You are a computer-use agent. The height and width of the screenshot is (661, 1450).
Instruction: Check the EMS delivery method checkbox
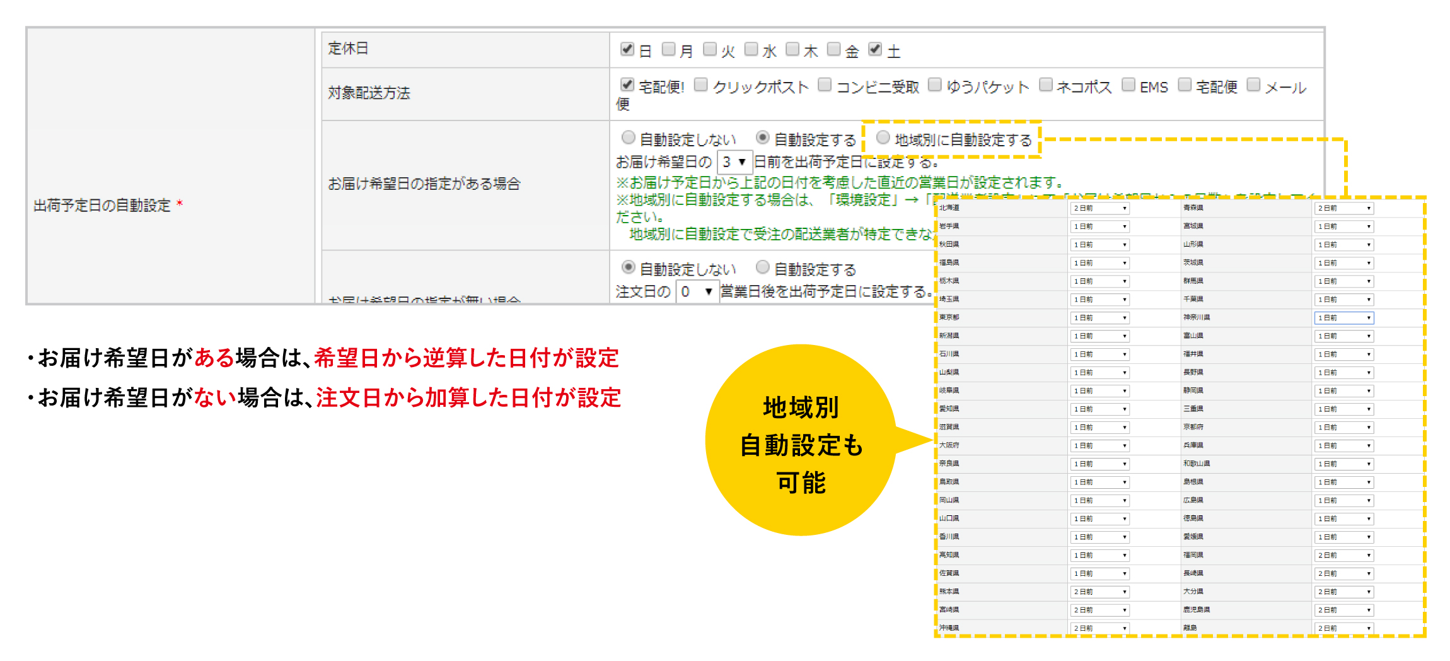1128,85
